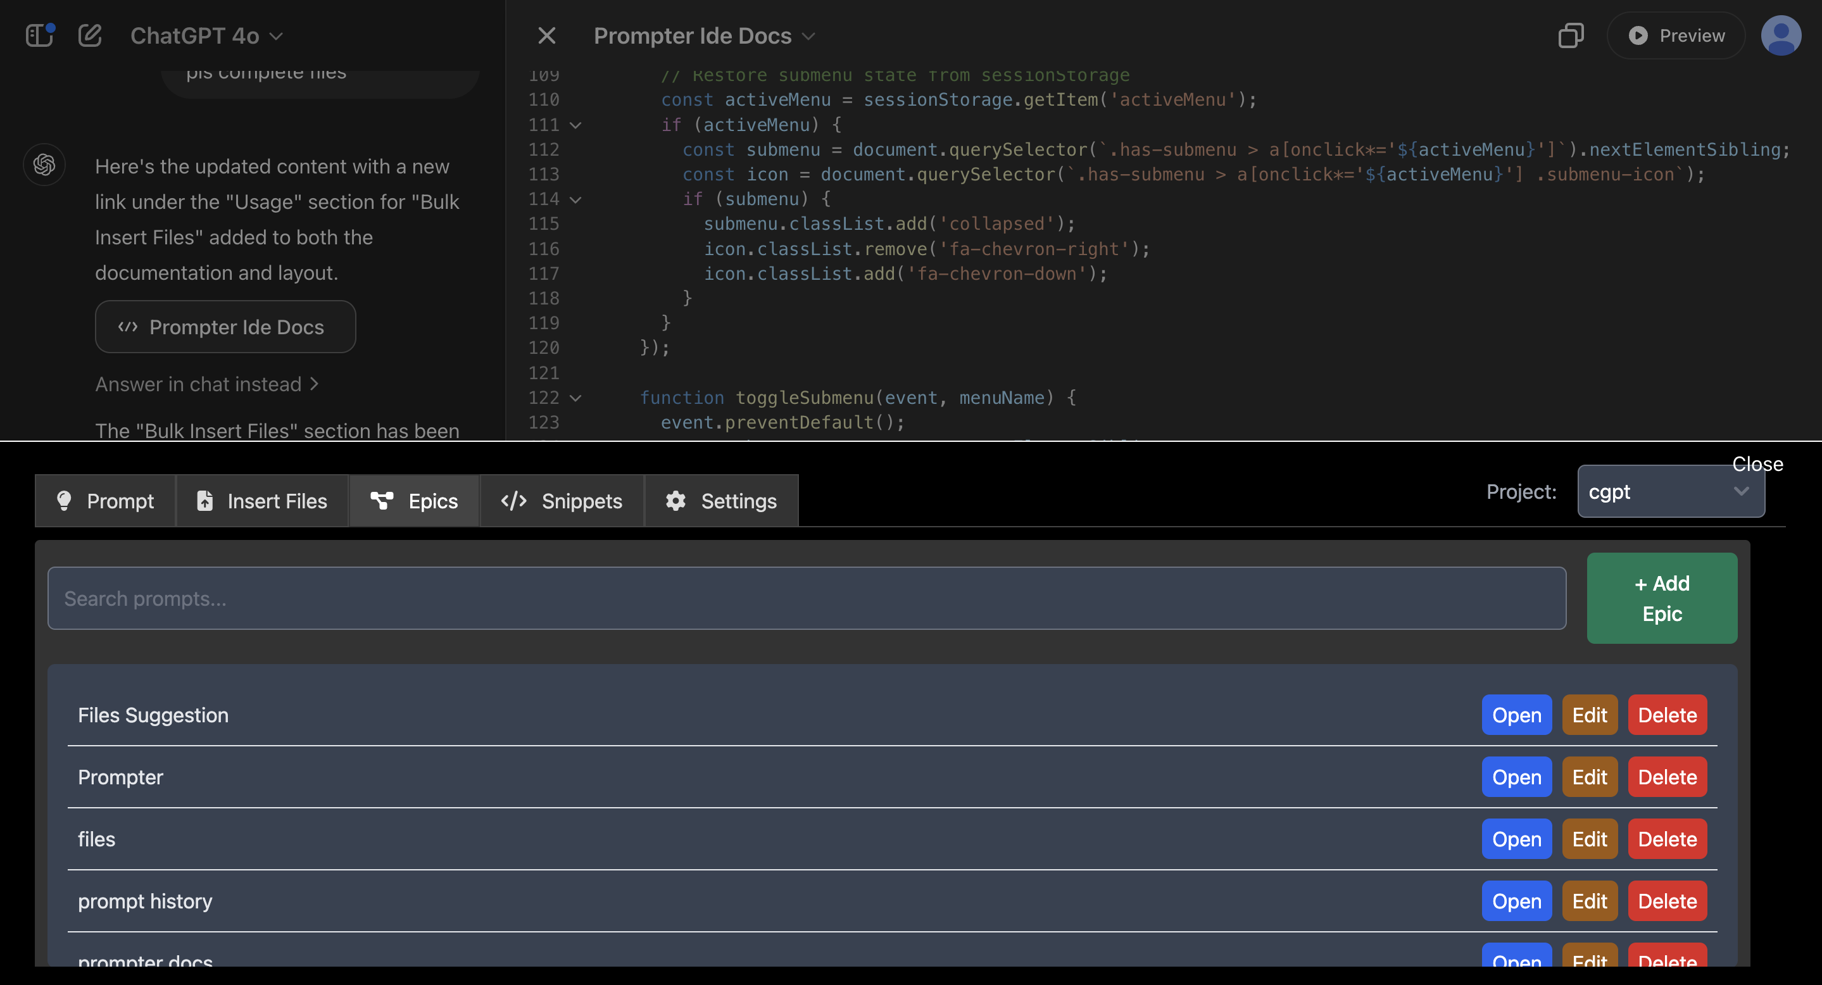The image size is (1822, 985).
Task: Toggle the ChatGPT sidebar panel icon
Action: [40, 35]
